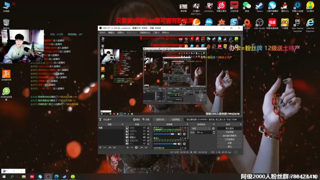The height and width of the screenshot is (180, 320).
Task: Open the Tools menu in OBS
Action: coord(156,33)
